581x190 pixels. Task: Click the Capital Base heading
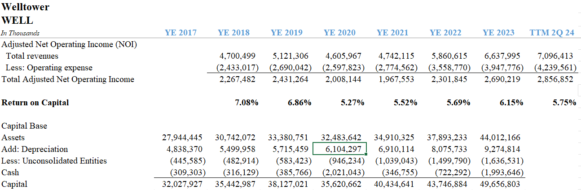click(x=24, y=126)
